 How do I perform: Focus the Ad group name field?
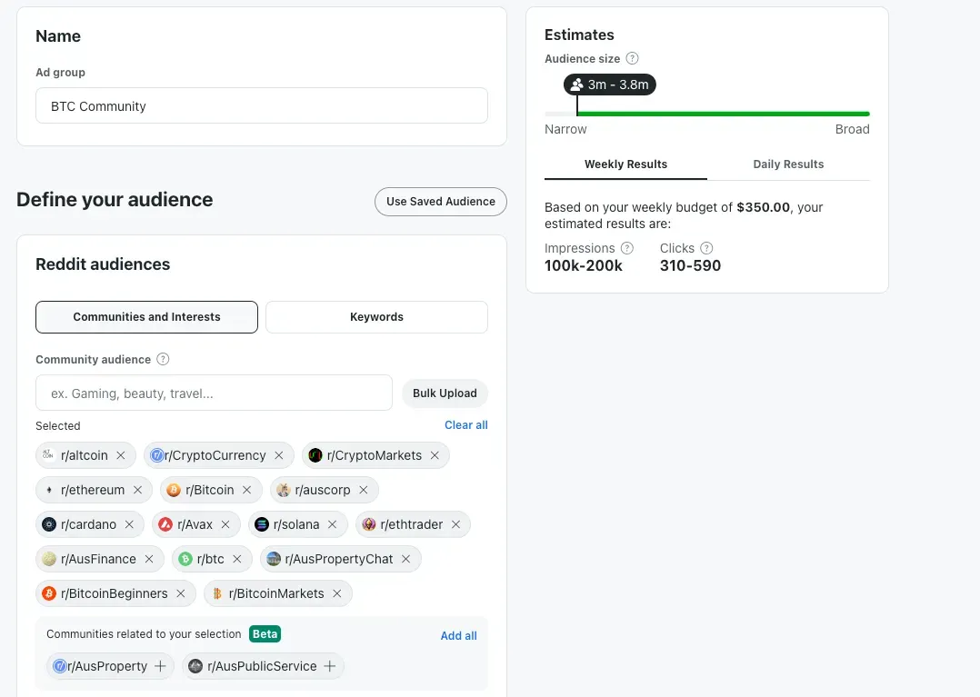coord(262,105)
